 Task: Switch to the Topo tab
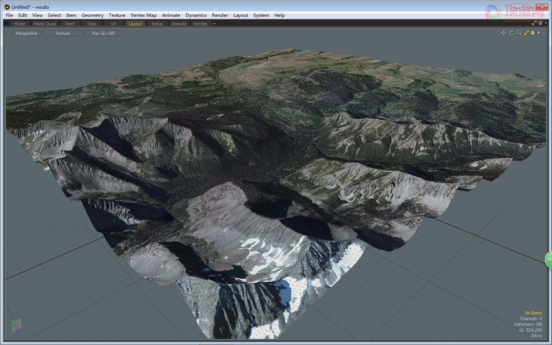click(x=92, y=24)
